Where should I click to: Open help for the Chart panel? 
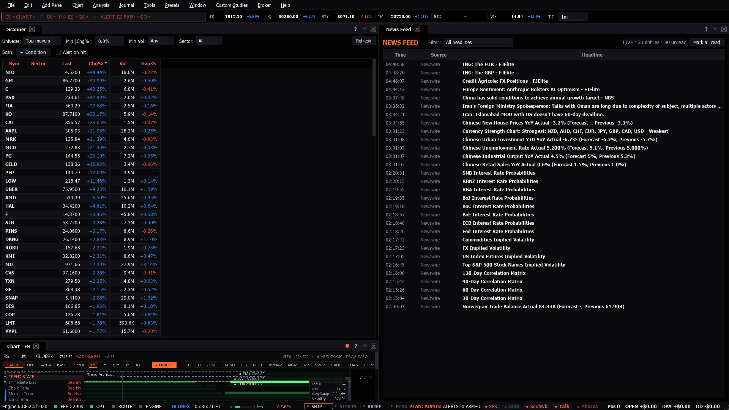356,346
